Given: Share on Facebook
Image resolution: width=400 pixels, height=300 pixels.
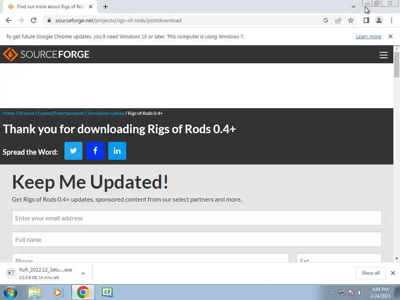Looking at the screenshot, I should pos(95,151).
